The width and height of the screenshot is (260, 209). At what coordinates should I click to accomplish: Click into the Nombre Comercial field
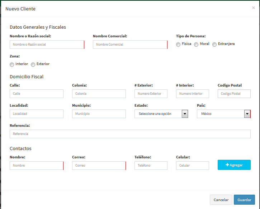[130, 45]
